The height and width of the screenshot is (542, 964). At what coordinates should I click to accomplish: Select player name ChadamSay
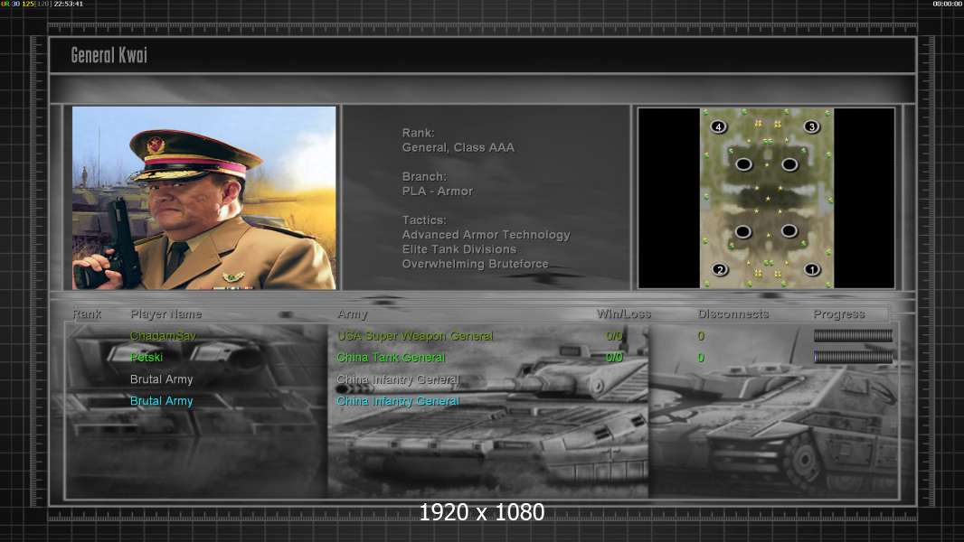pyautogui.click(x=163, y=336)
